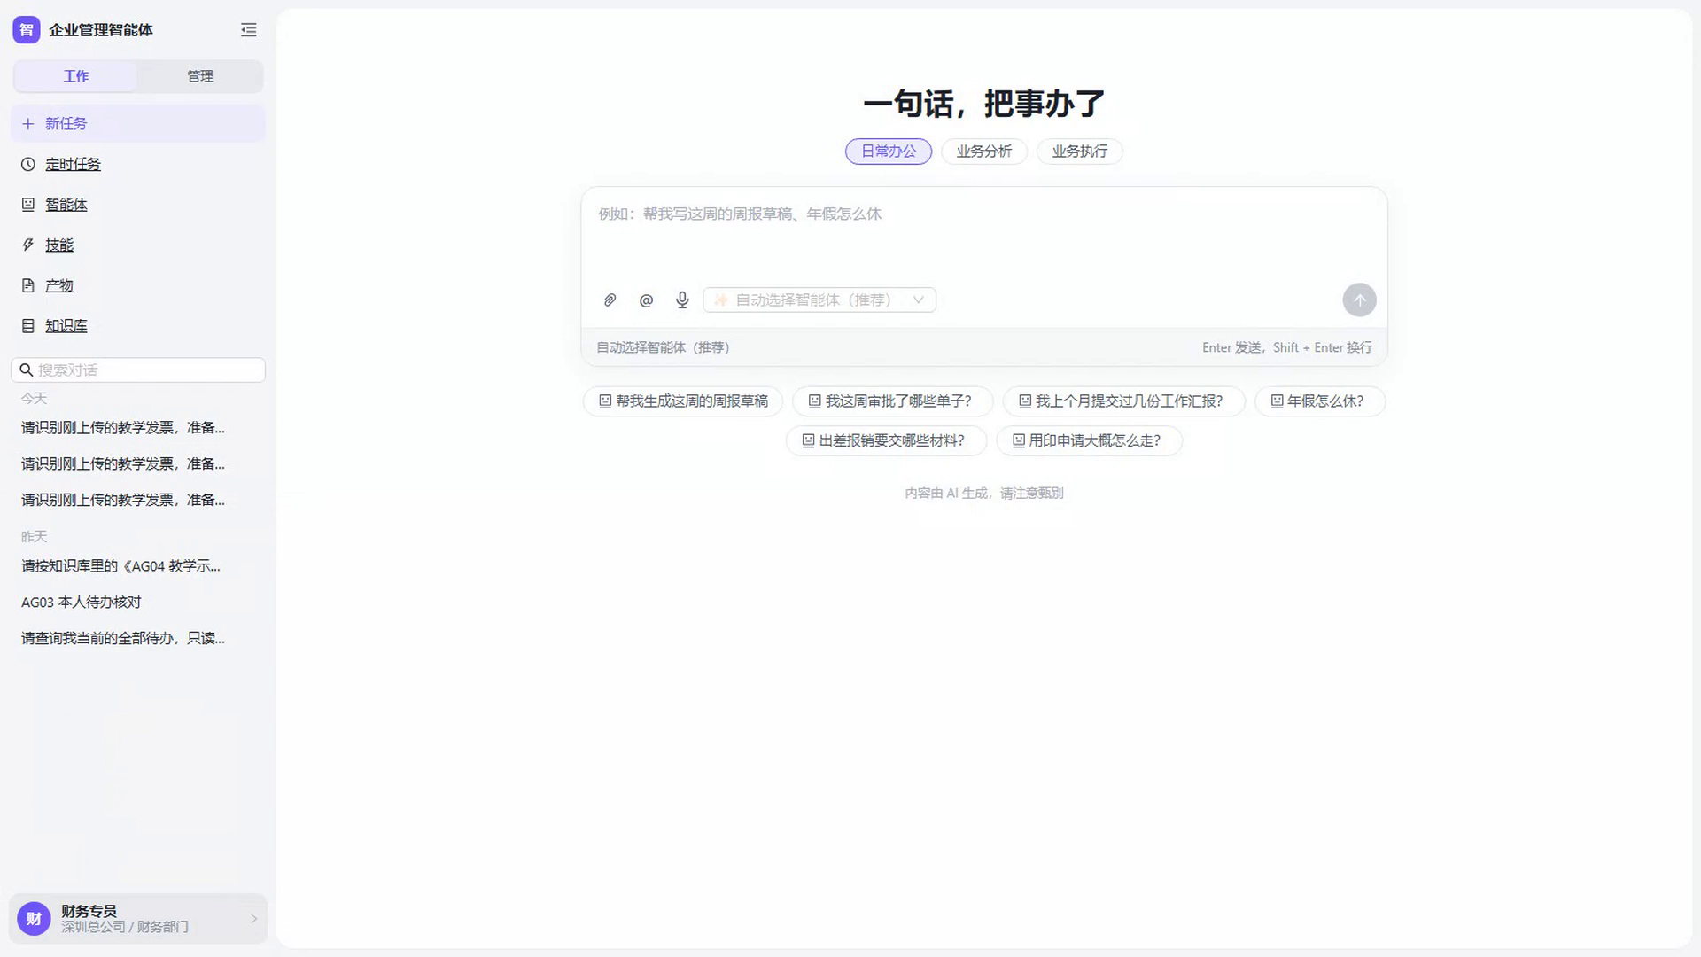Click suggestion 出差报销要交哪些材料?
Viewport: 1701px width, 957px height.
point(886,440)
